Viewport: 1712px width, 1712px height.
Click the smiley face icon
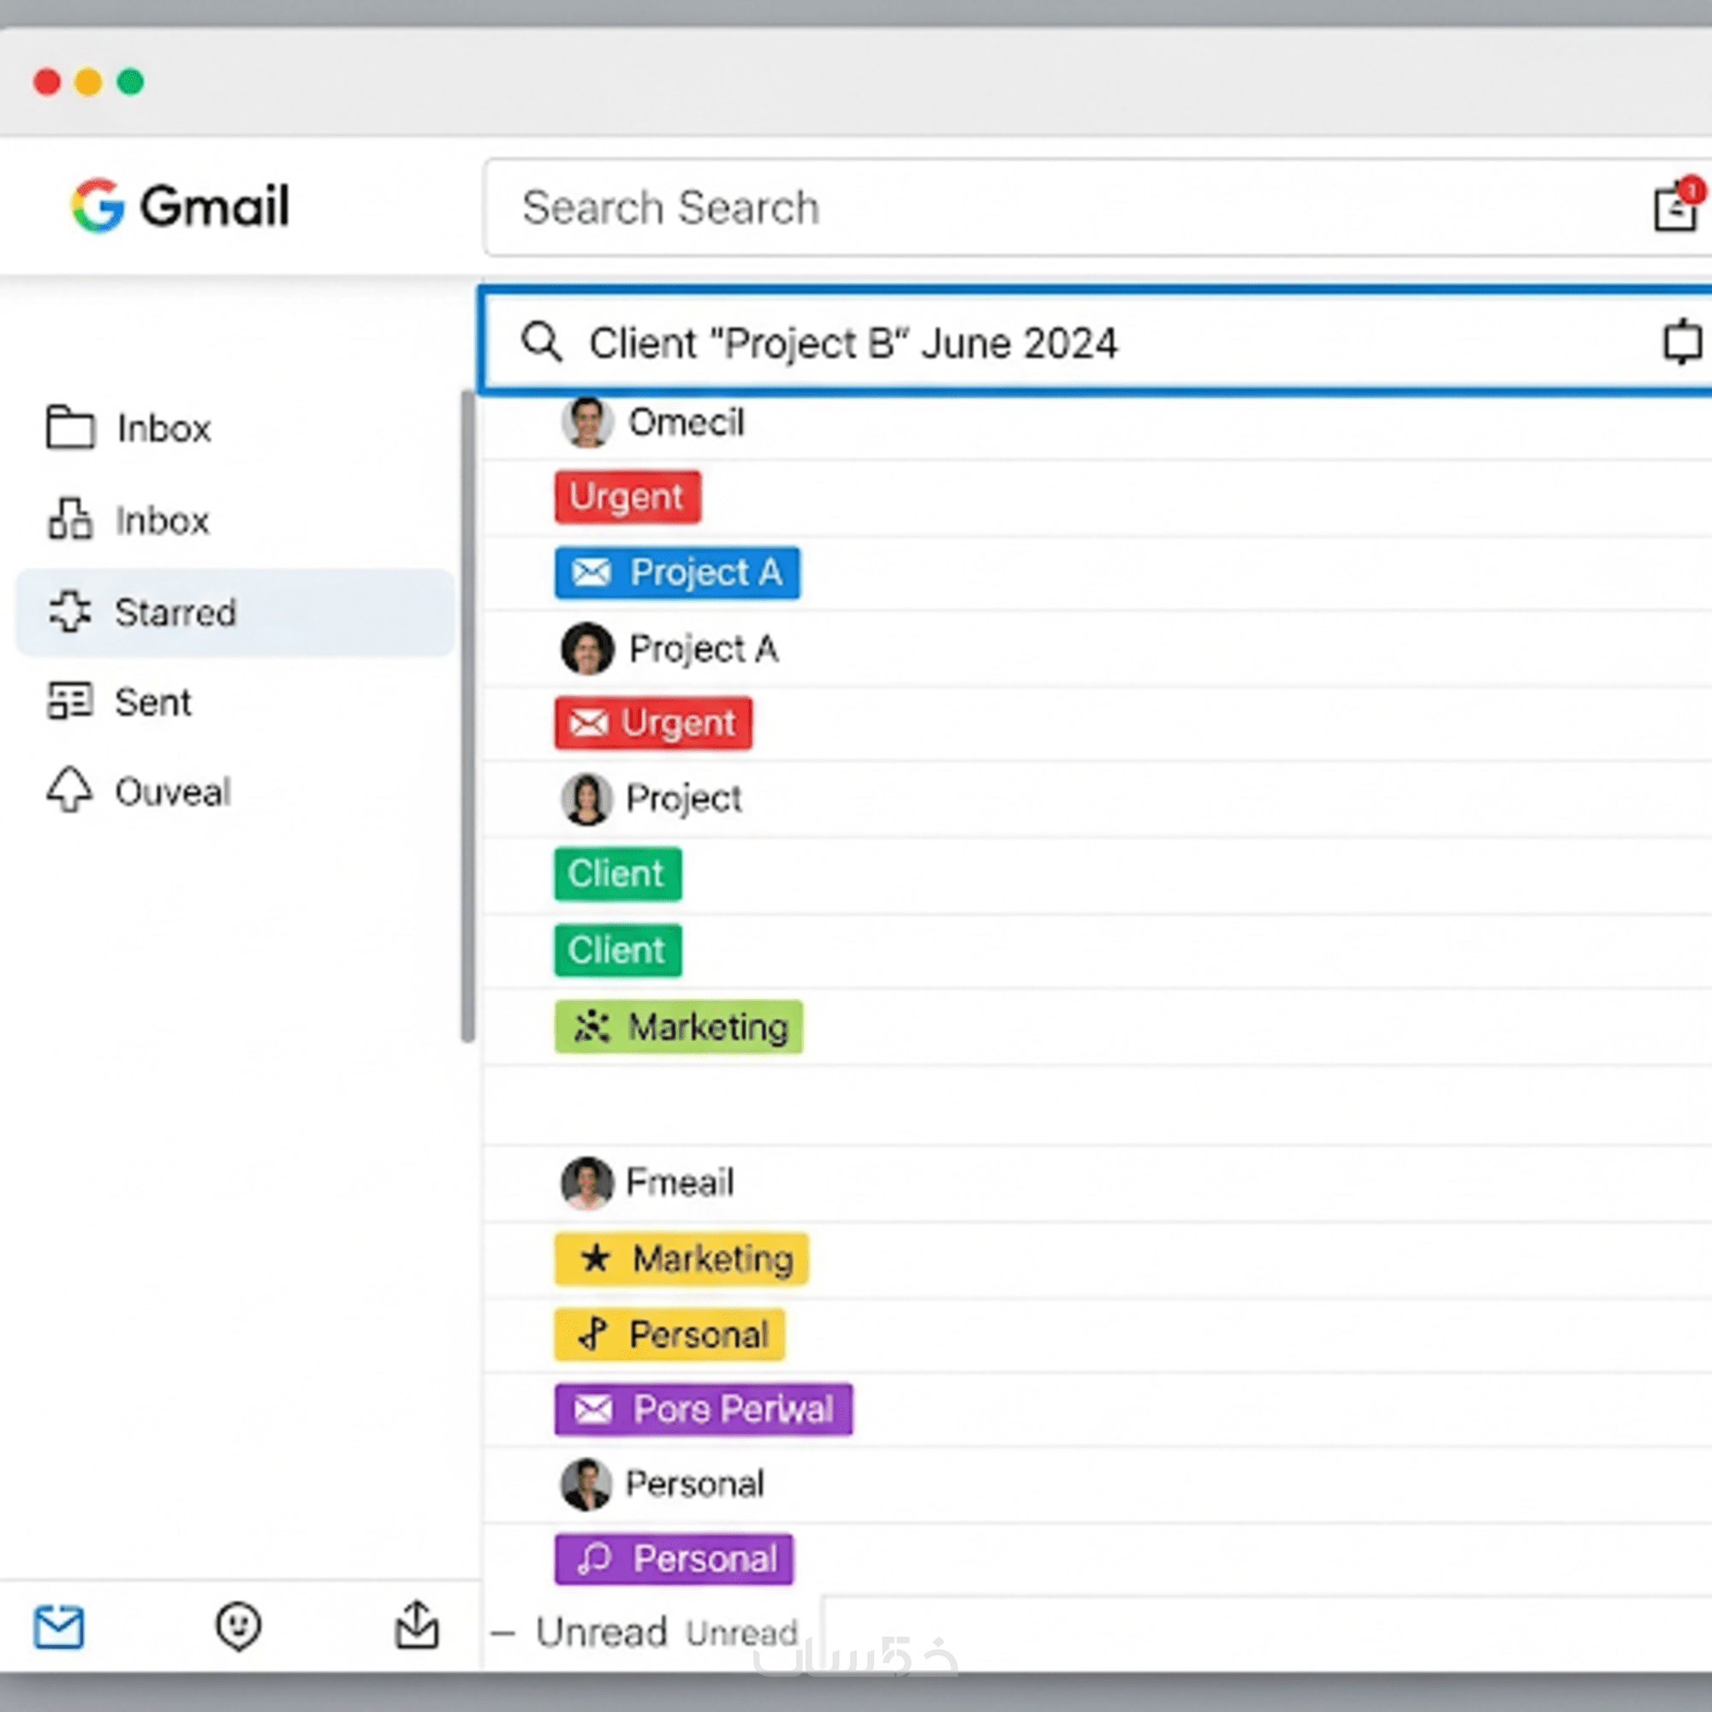tap(237, 1626)
